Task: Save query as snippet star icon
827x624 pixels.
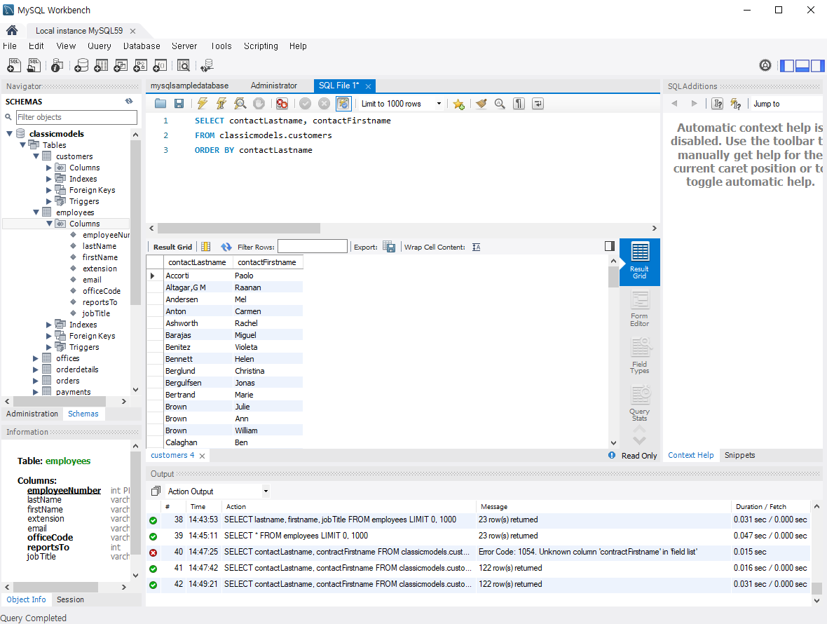Action: click(x=459, y=104)
